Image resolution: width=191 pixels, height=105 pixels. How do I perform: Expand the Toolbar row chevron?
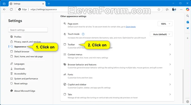(x=170, y=45)
